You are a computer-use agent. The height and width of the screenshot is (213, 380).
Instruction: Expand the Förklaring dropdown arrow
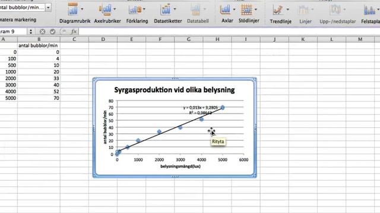click(144, 9)
